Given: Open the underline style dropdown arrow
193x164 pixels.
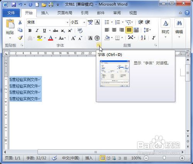Looking at the screenshot, I should click(50, 31).
